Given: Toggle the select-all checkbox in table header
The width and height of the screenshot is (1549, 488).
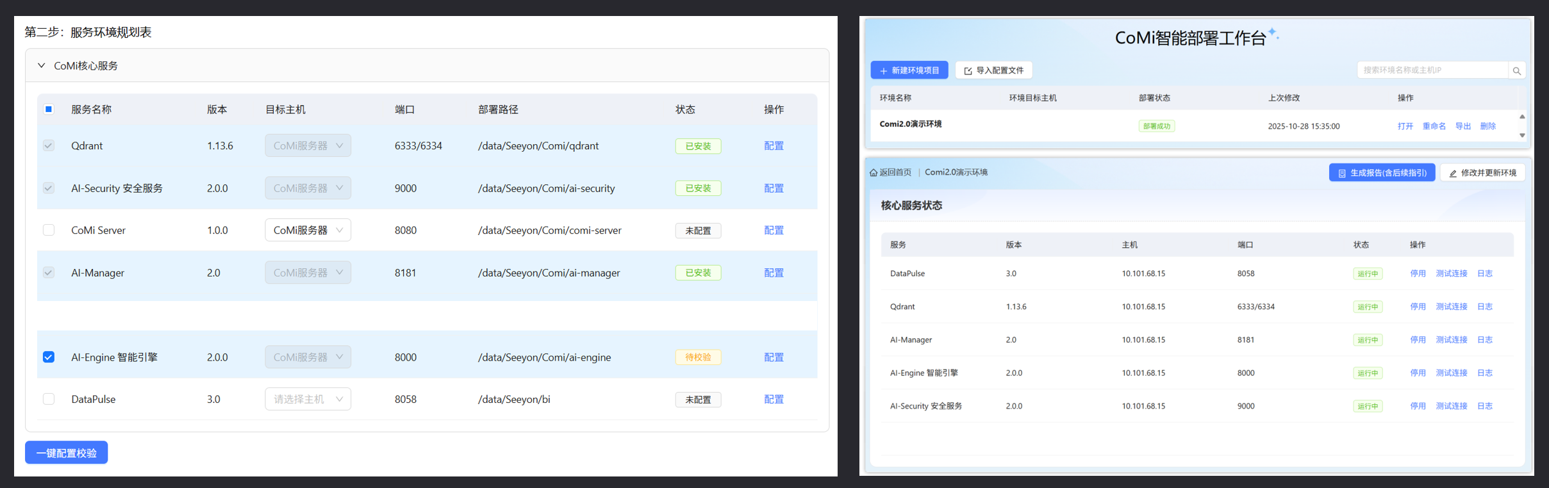Looking at the screenshot, I should tap(49, 110).
